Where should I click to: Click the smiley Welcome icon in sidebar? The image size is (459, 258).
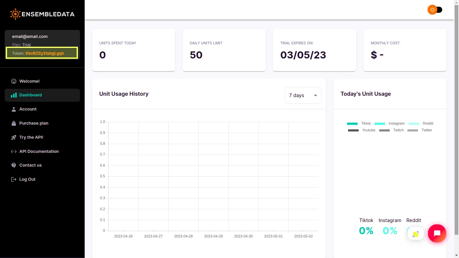(14, 81)
